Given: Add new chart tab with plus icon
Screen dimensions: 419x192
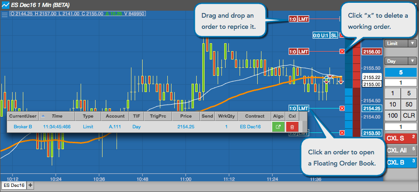Looking at the screenshot, I should (x=30, y=185).
